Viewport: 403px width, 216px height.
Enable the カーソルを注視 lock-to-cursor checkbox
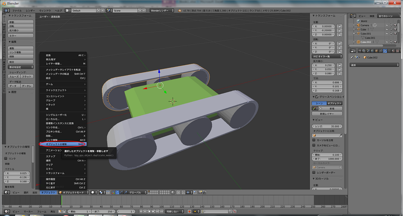[315, 140]
